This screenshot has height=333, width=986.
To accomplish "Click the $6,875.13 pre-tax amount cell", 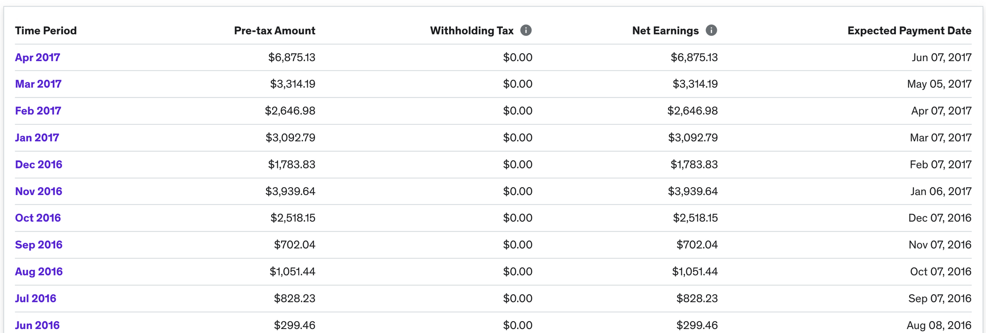I will click(291, 58).
